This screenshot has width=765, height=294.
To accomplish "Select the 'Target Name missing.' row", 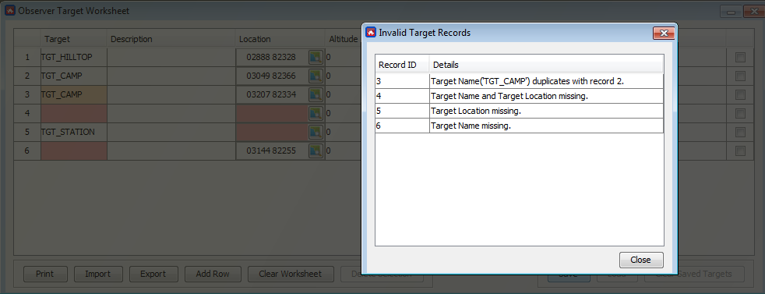I will pos(519,126).
